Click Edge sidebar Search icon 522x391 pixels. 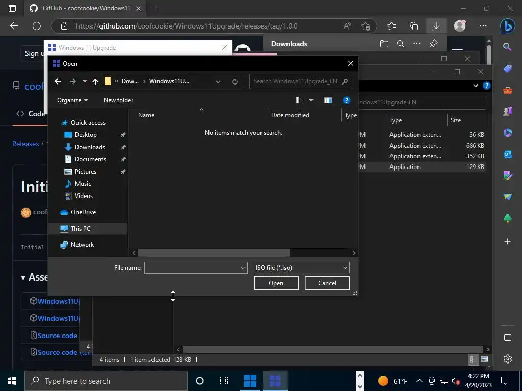pyautogui.click(x=507, y=47)
